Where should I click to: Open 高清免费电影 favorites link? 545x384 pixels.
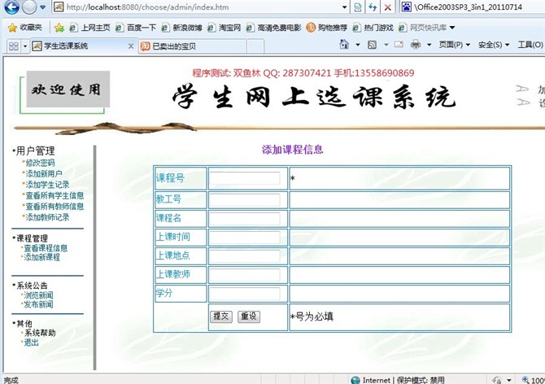[273, 28]
